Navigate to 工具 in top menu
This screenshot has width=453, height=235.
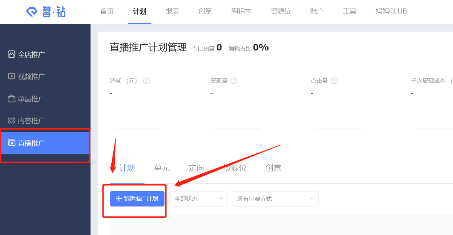pyautogui.click(x=350, y=11)
